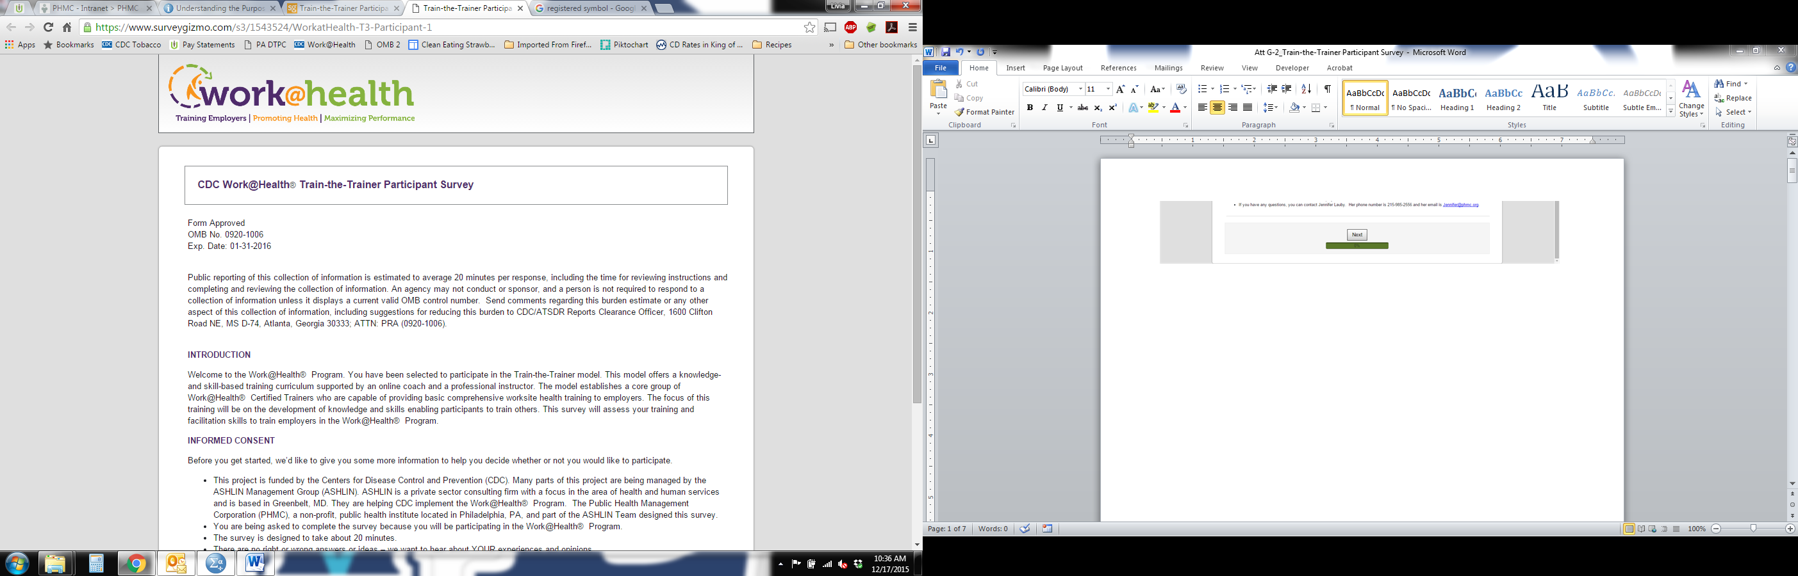Click the Adblock Plus extension icon
The height and width of the screenshot is (576, 1798).
[x=851, y=27]
